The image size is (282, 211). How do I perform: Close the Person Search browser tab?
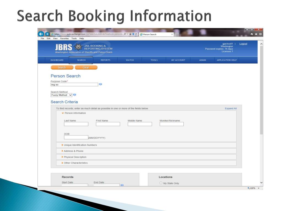click(172, 34)
